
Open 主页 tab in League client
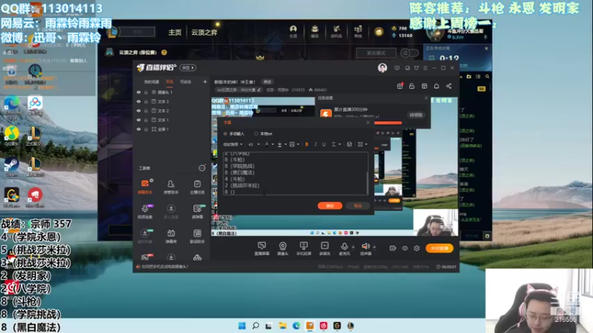175,33
